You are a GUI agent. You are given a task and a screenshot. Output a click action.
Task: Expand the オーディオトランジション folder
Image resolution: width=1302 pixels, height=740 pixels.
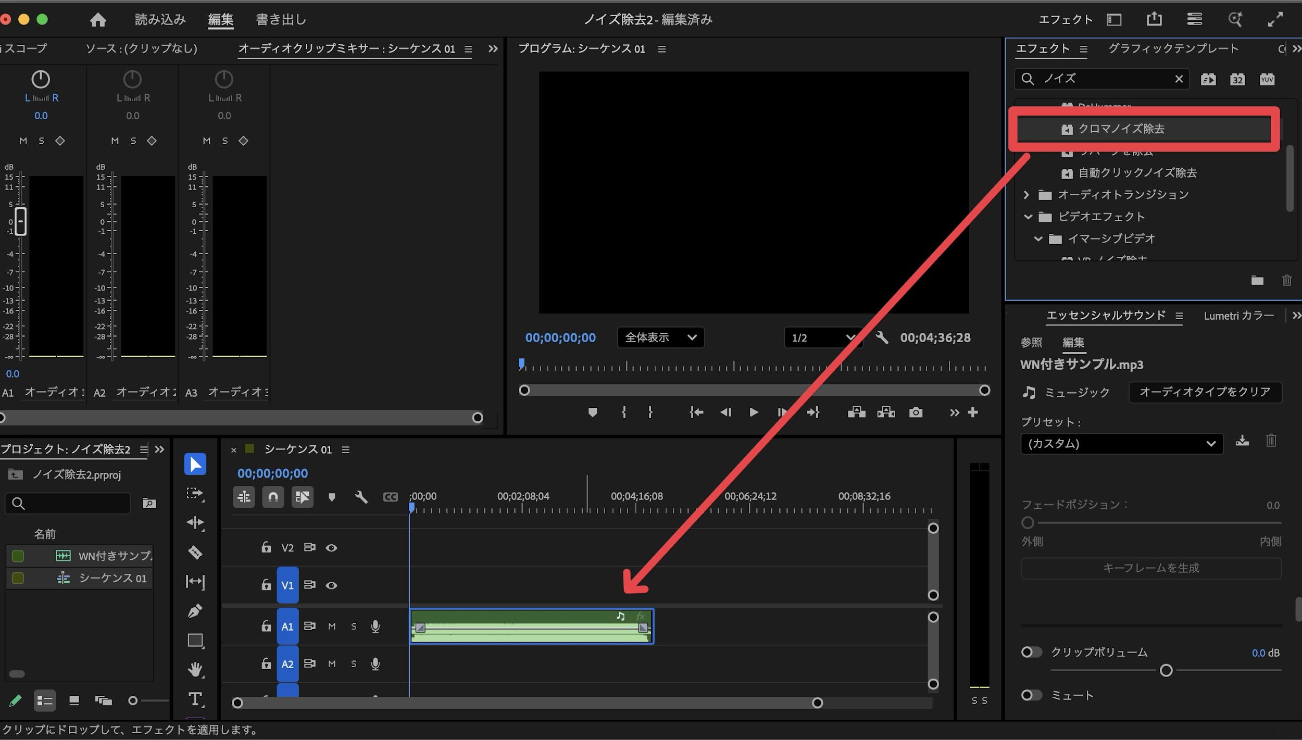(x=1026, y=195)
